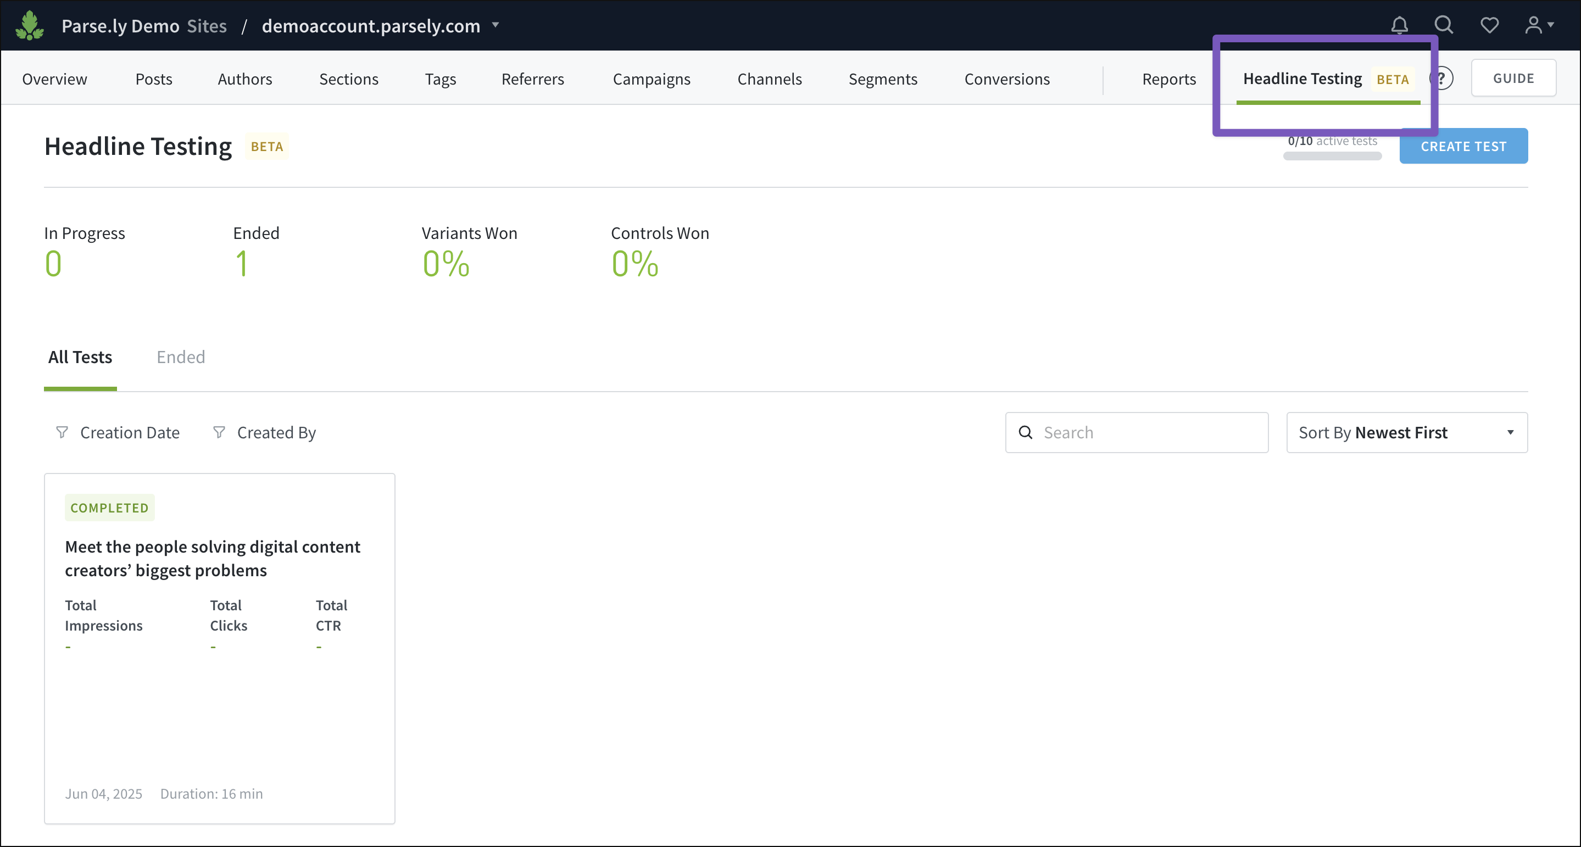Click the '0/10 active tests' text
Screen dimensions: 1581x847
click(x=1333, y=141)
